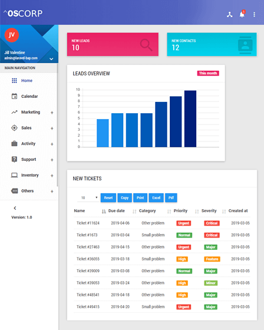
Task: Expand the Marketing submenu plus
Action: click(52, 113)
